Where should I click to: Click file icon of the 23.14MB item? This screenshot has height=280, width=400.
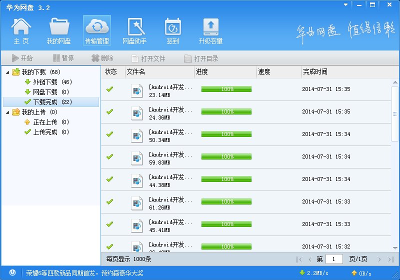[x=136, y=90]
